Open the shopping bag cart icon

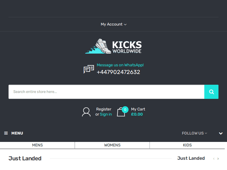coord(121,112)
